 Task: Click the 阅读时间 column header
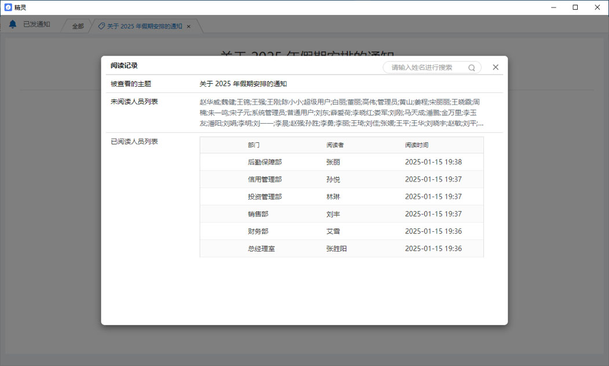[416, 145]
